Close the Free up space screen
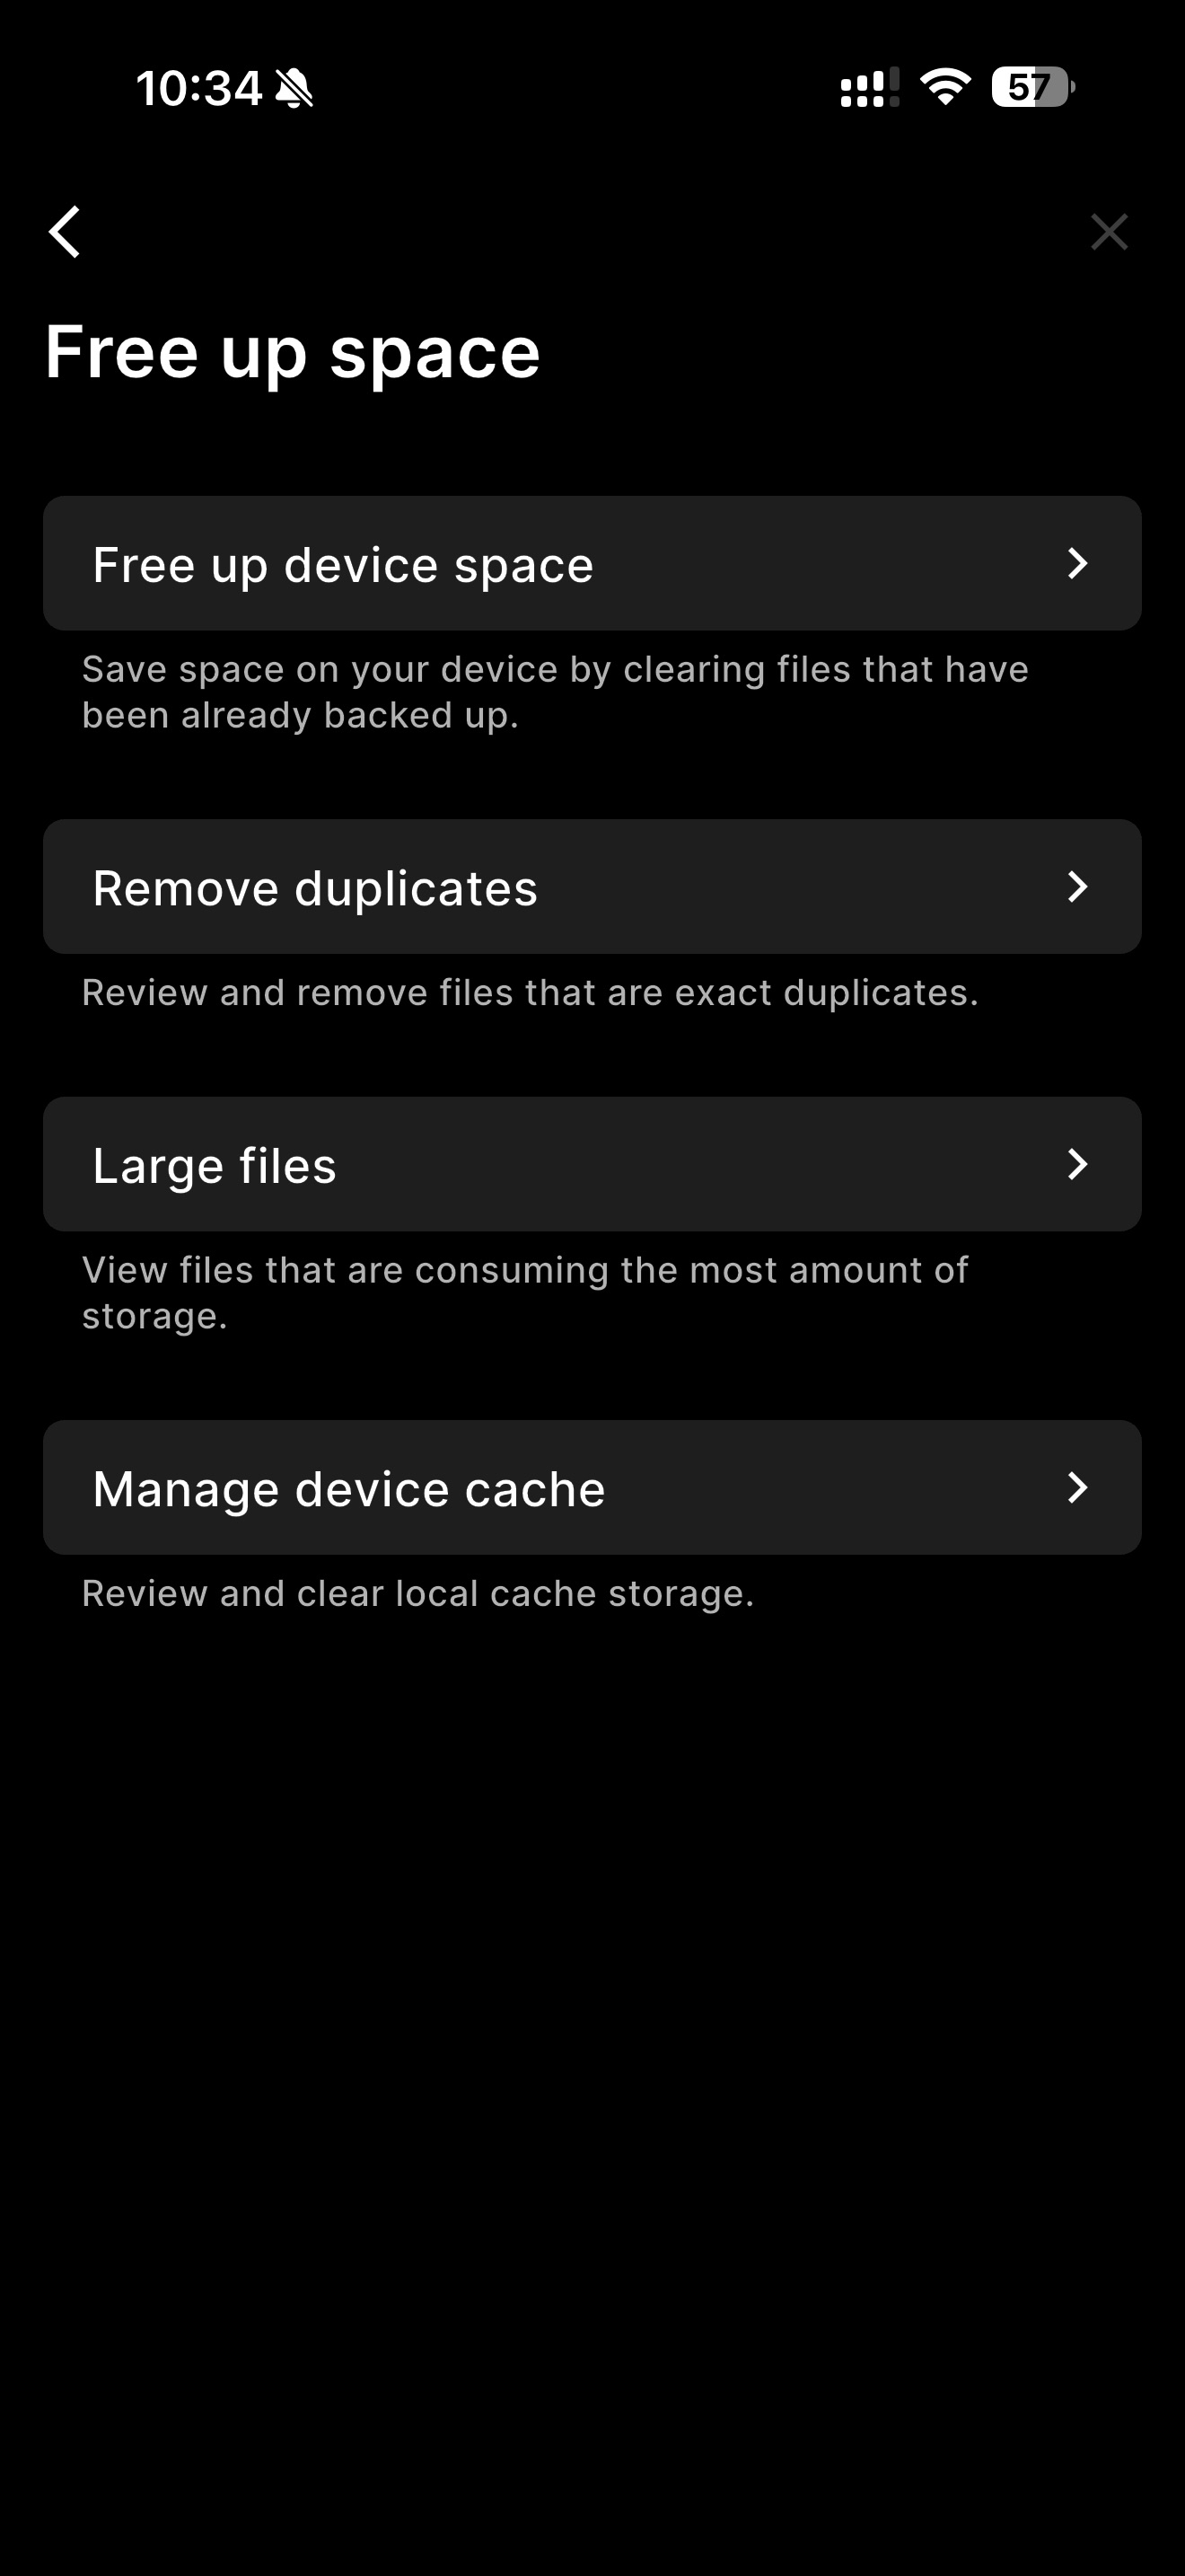The height and width of the screenshot is (2576, 1185). (x=1108, y=232)
